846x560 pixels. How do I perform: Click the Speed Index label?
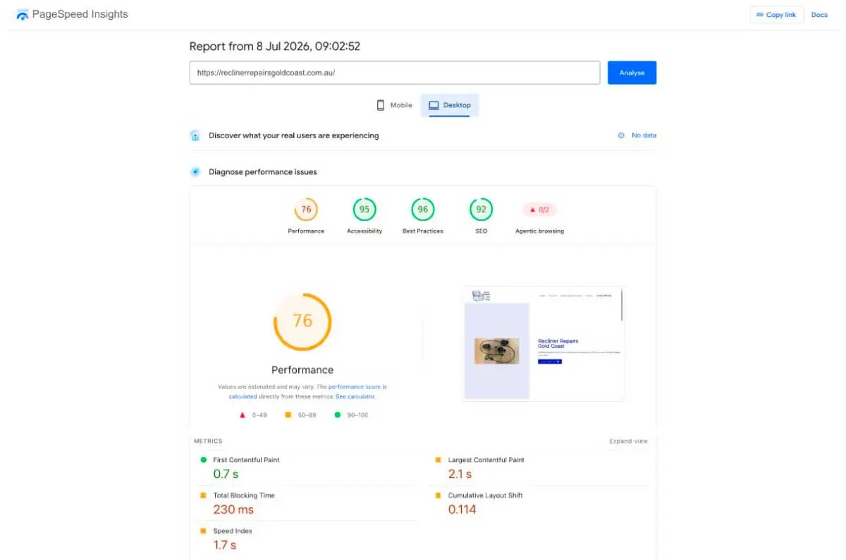pyautogui.click(x=233, y=531)
